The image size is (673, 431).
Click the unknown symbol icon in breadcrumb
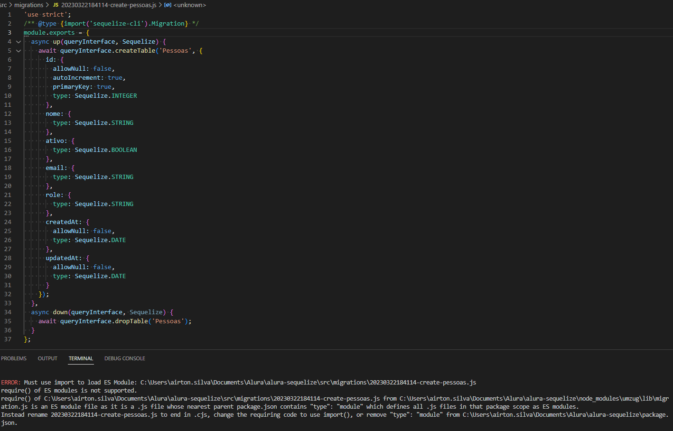coord(168,5)
